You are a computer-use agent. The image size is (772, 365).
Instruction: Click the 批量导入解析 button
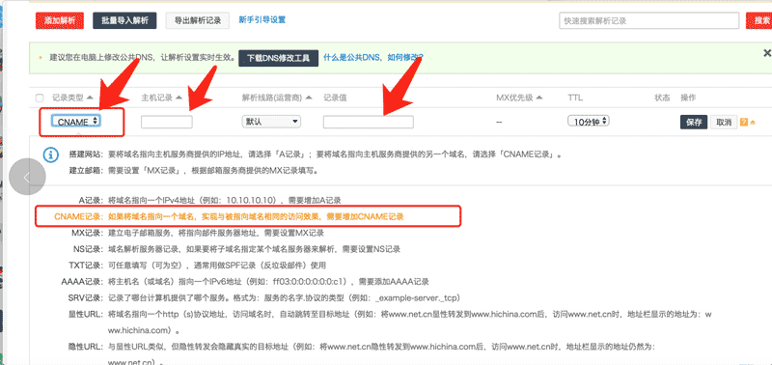click(x=124, y=20)
